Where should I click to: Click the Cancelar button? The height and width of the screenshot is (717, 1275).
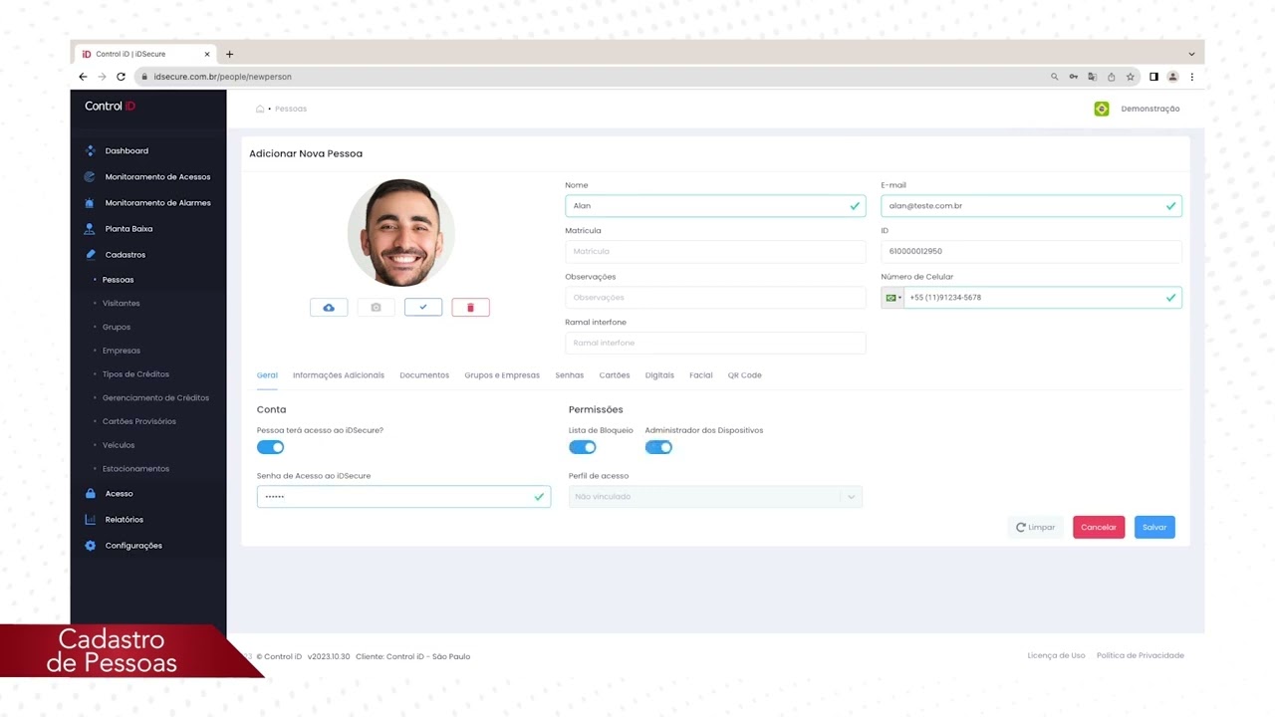click(1099, 527)
